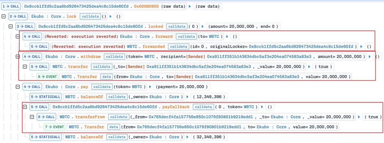Collapse the reverted forward call node
This screenshot has width=384, height=143.
coord(18,36)
